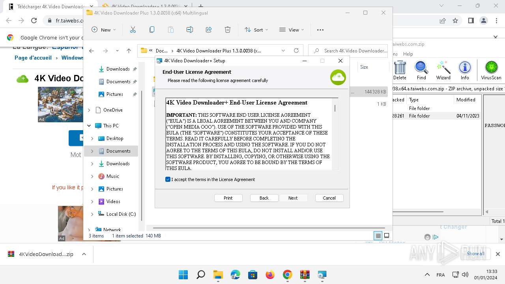The height and width of the screenshot is (284, 505).
Task: Rename using the Explorer toolbar icon
Action: [x=190, y=30]
